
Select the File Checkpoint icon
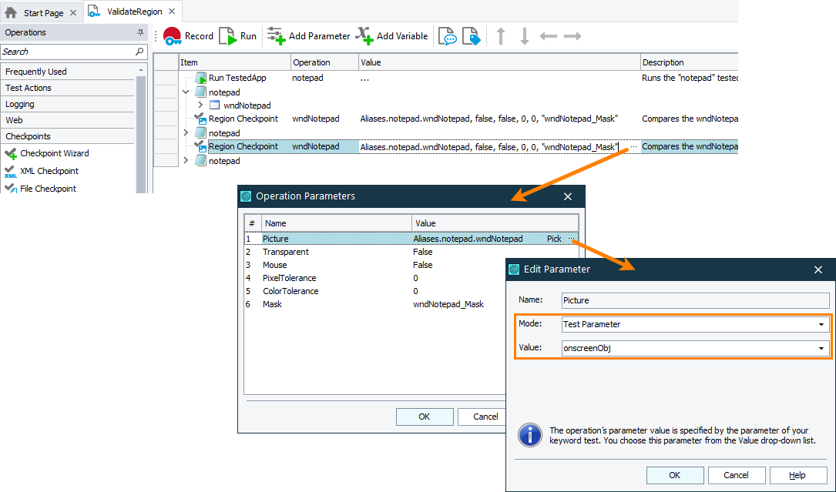pos(11,188)
